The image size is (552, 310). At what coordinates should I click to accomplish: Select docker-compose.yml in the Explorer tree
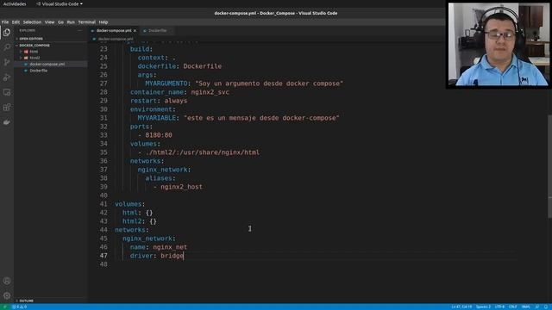[47, 64]
